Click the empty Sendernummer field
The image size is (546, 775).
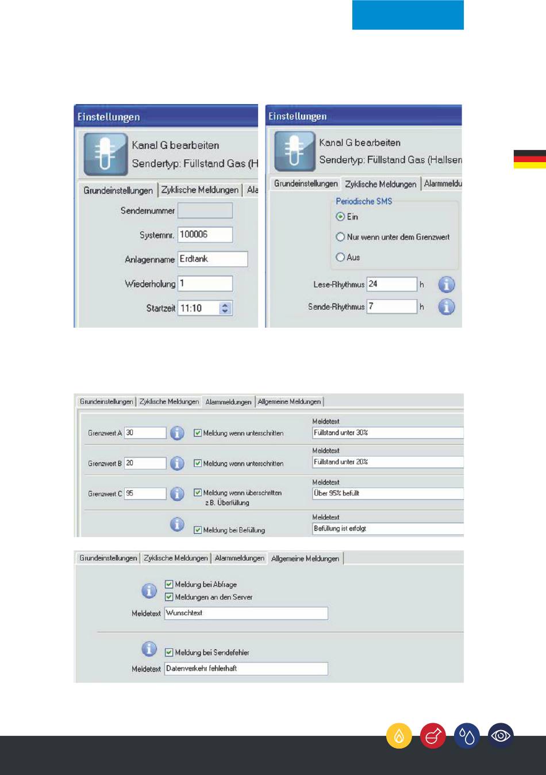tap(205, 210)
